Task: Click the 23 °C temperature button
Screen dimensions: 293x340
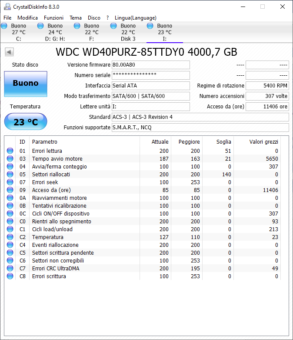Action: (x=26, y=121)
